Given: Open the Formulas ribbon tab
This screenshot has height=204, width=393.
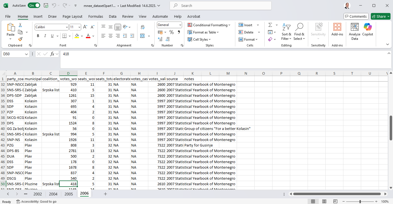Looking at the screenshot, I should (96, 16).
